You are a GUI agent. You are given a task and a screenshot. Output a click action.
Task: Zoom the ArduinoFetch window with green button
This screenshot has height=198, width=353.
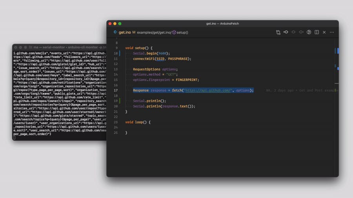click(120, 23)
